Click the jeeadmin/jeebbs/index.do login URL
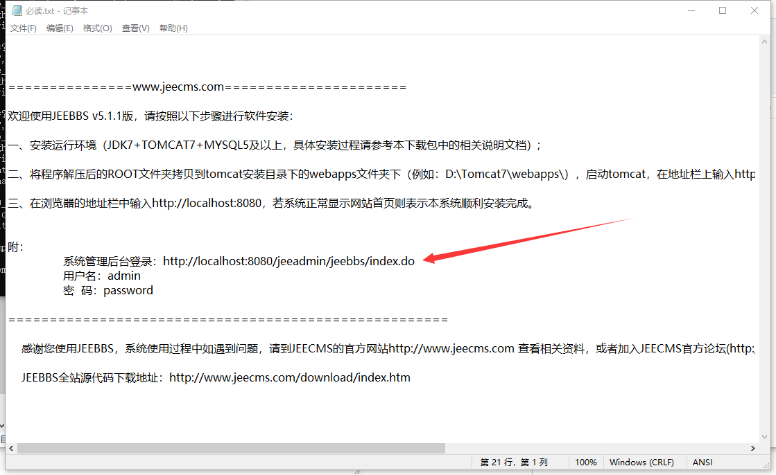The width and height of the screenshot is (776, 475). (x=289, y=261)
